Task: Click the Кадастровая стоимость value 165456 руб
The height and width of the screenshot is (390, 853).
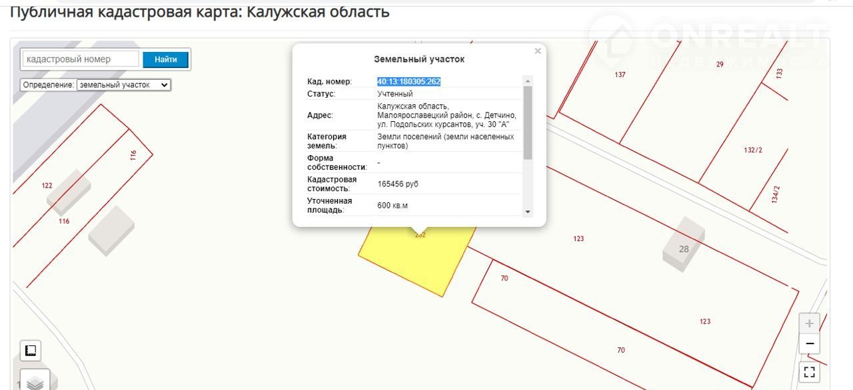Action: (398, 184)
